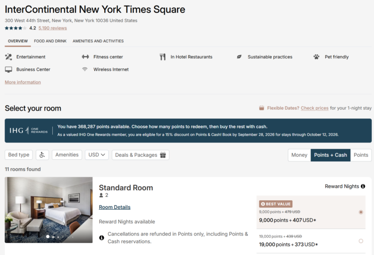Switch pricing to Money
Image resolution: width=374 pixels, height=255 pixels.
tap(299, 155)
